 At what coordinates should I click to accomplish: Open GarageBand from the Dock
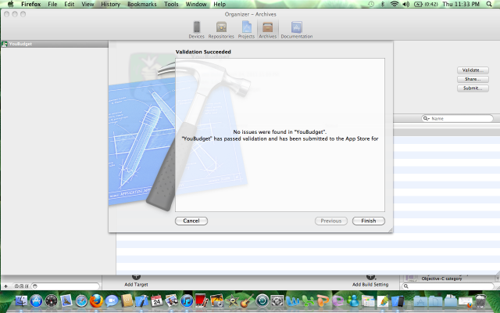pyautogui.click(x=247, y=300)
